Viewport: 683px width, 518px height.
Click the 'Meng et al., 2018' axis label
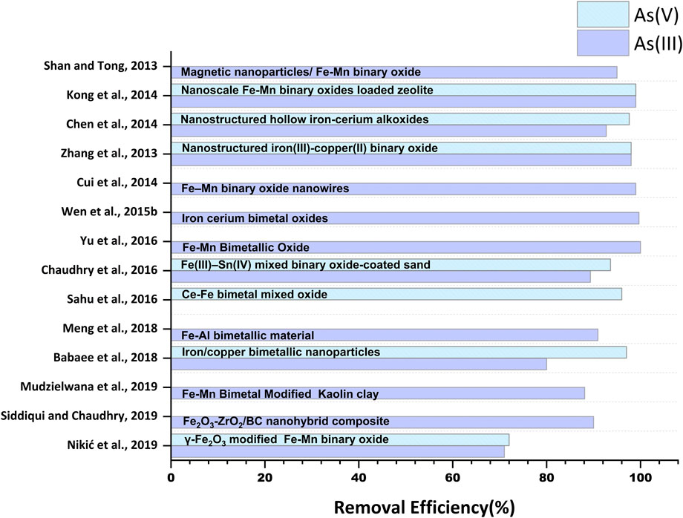tap(110, 328)
